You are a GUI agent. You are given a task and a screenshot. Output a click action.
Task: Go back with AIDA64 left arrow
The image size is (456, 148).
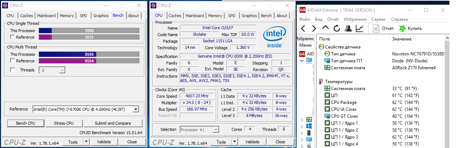pyautogui.click(x=303, y=28)
